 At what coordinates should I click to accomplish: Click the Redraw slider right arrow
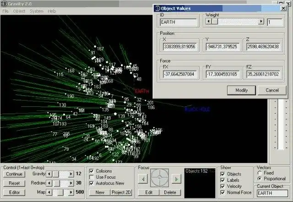point(71,183)
